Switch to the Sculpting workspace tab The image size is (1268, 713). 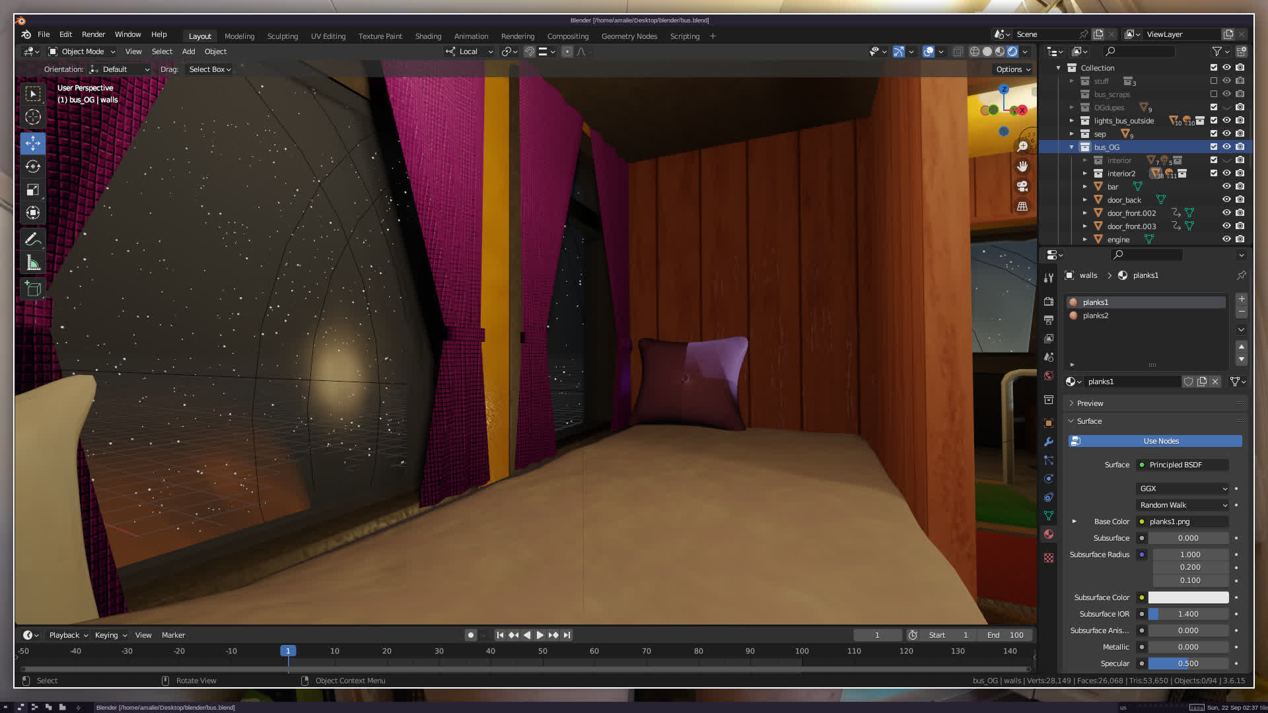pos(282,36)
